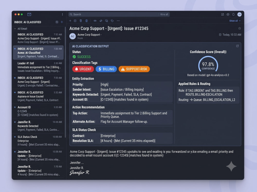Viewport: 257px width, 192px height.
Task: Click the trash icon left of the link icon
Action: 87,21
